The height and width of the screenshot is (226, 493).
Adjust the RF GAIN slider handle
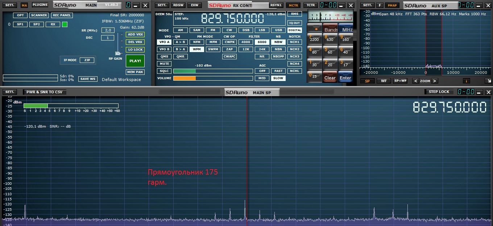point(118,54)
